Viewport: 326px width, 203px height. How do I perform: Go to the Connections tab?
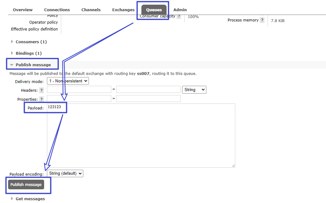click(57, 10)
